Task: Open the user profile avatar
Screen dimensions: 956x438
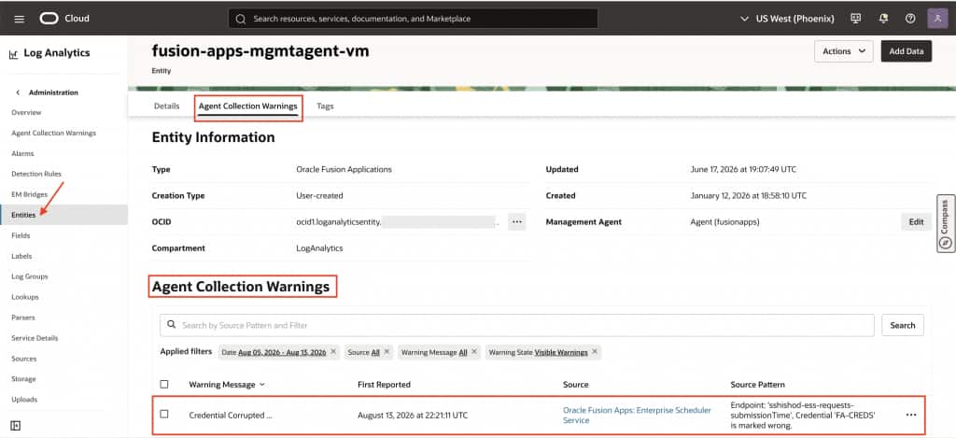Action: [937, 19]
